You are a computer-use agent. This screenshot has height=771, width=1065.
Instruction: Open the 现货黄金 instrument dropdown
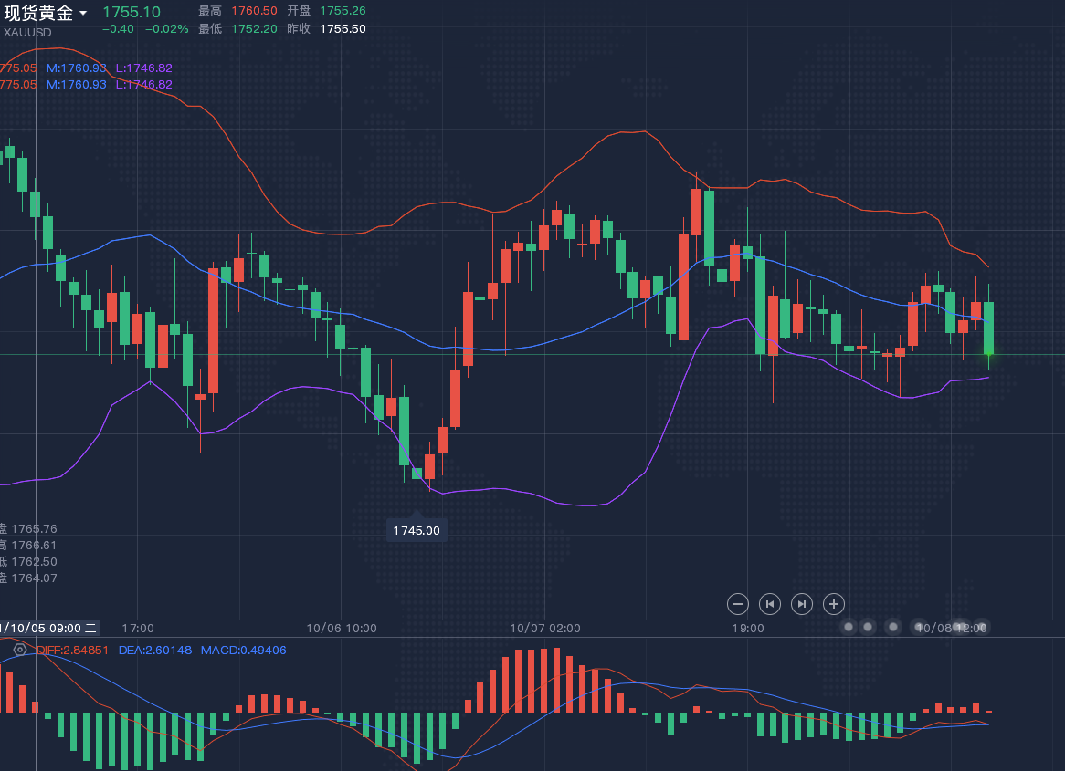point(45,13)
